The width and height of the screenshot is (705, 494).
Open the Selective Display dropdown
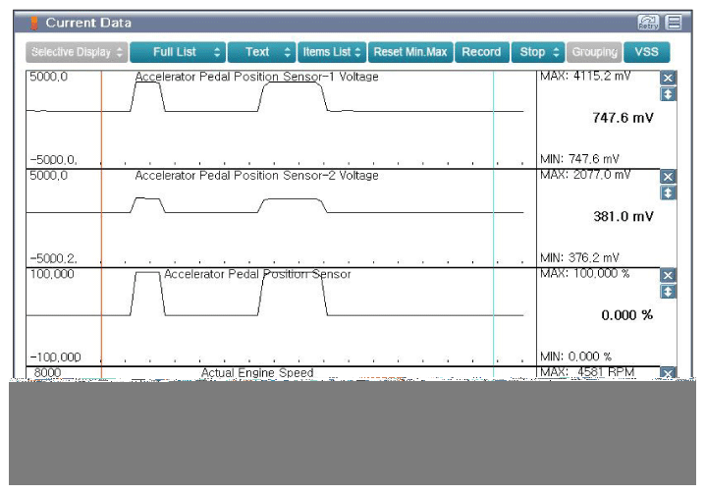coord(76,52)
